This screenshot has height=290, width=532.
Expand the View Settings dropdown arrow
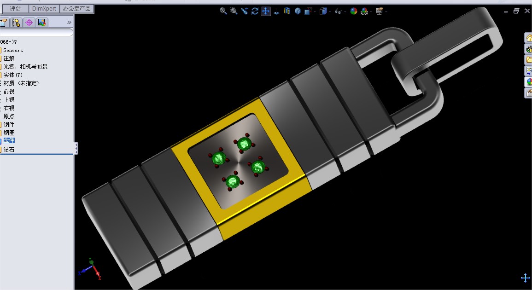coord(386,12)
